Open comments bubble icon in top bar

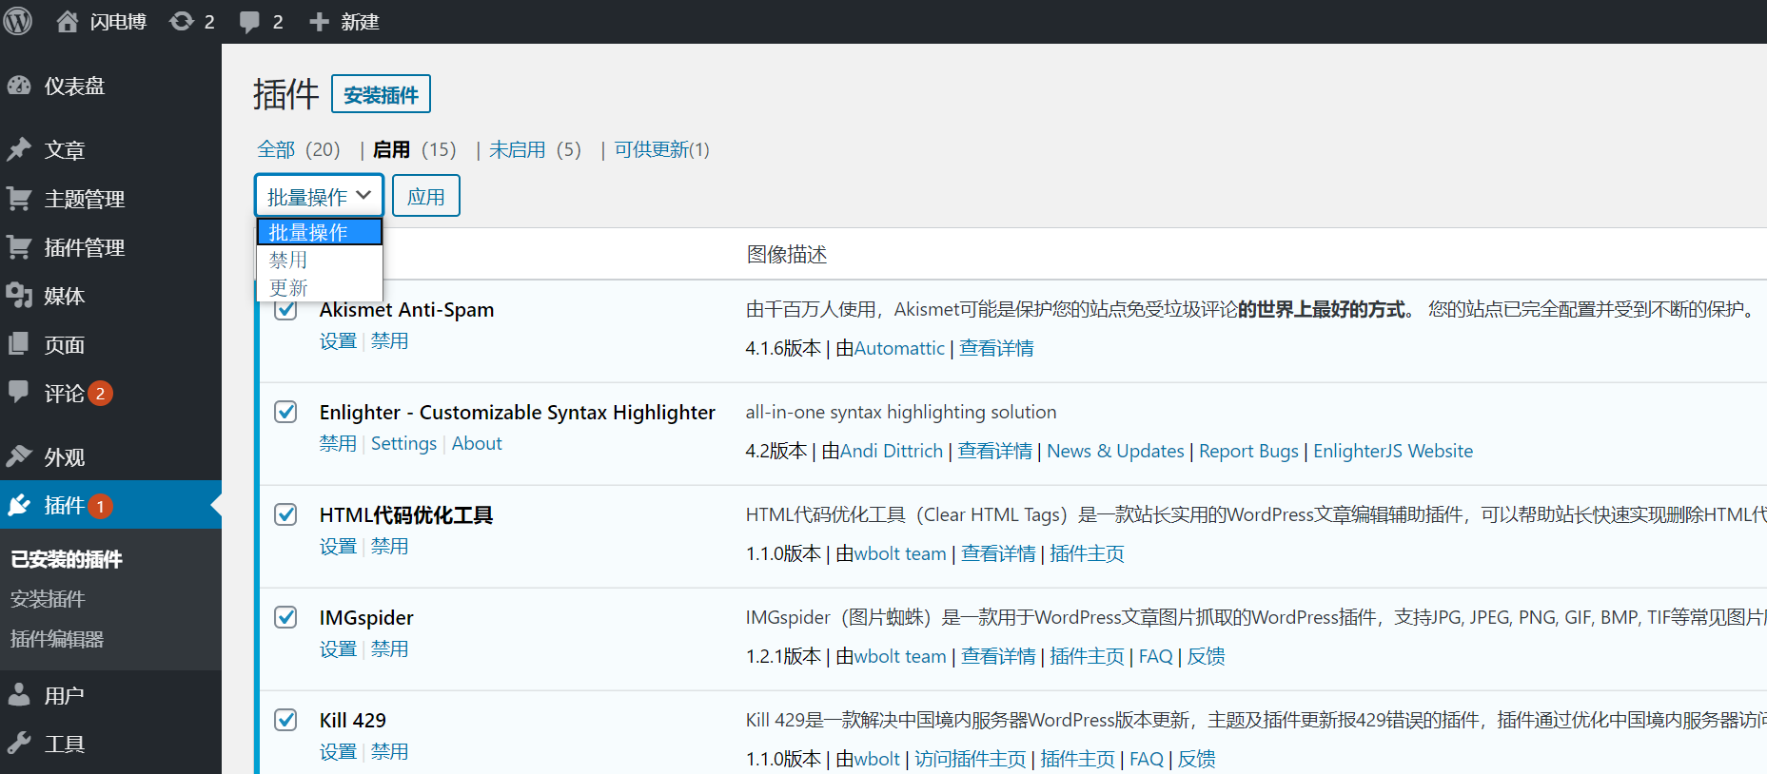click(249, 21)
